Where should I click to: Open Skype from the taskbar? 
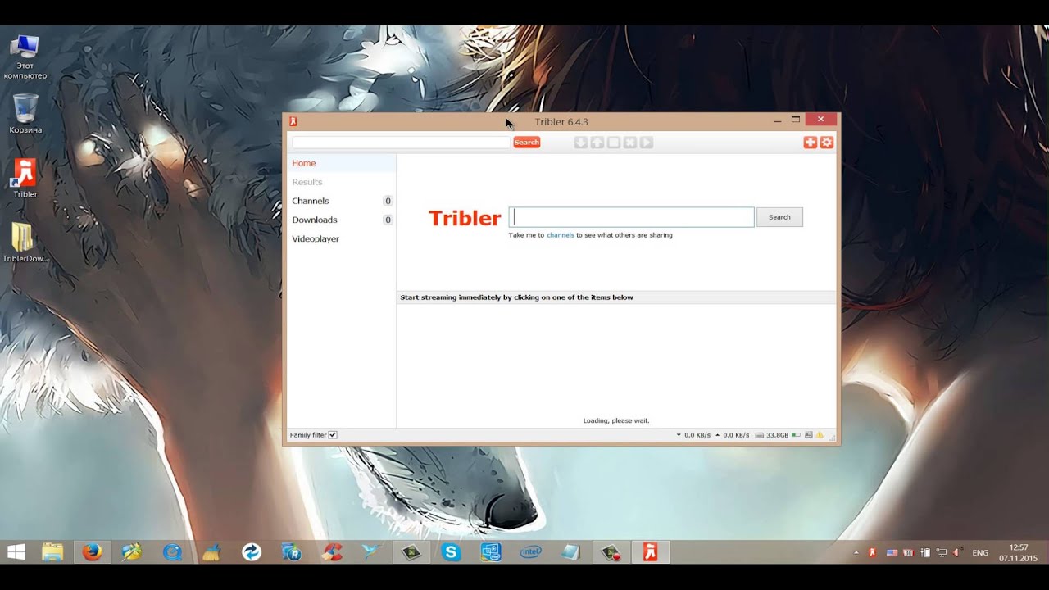click(451, 552)
